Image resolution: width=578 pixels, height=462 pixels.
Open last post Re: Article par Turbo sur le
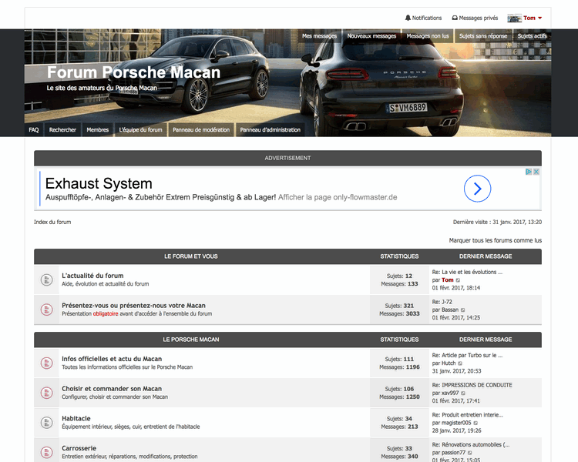click(467, 356)
